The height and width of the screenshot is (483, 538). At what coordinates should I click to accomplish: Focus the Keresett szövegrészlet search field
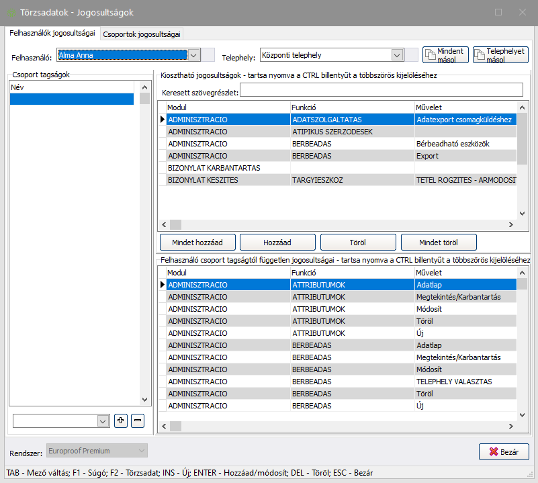[381, 91]
